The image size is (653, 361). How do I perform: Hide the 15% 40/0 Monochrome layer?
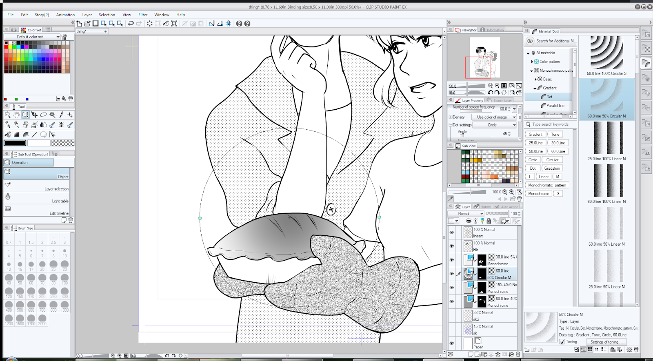coord(451,288)
